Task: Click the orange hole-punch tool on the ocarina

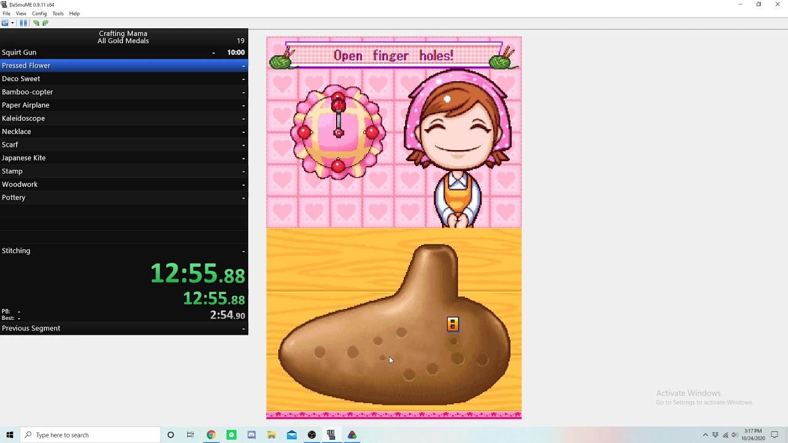Action: [x=452, y=324]
